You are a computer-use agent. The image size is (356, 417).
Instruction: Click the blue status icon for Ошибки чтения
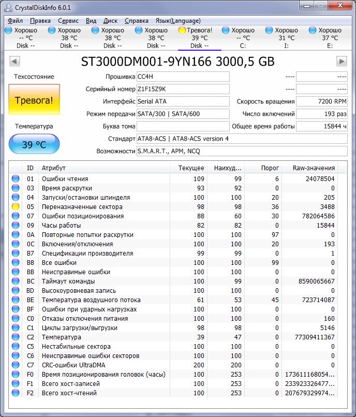16,178
